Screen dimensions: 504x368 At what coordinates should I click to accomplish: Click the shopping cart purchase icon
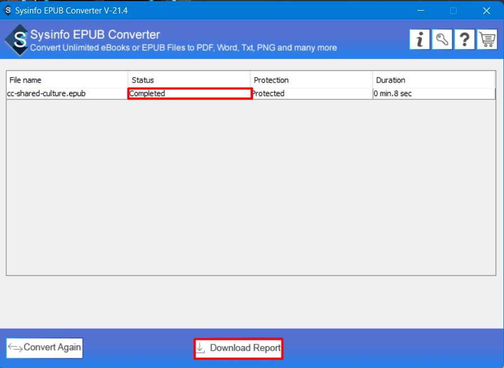click(x=487, y=39)
